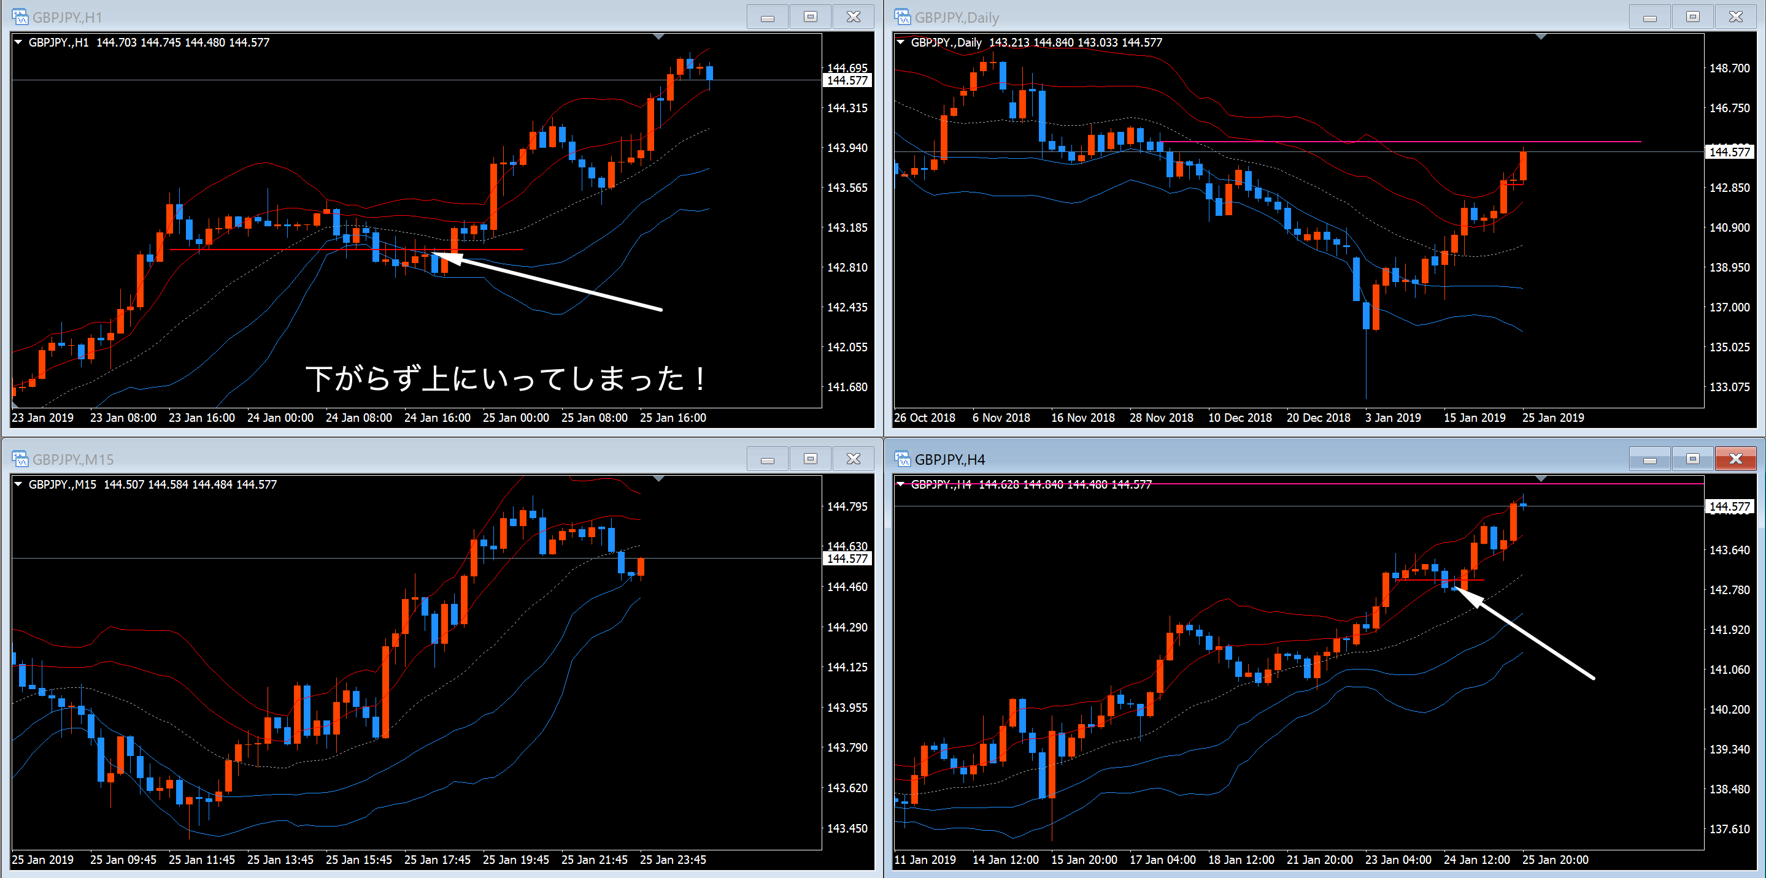This screenshot has height=878, width=1766.
Task: Click the H1 chart shift triangle marker
Action: (x=658, y=36)
